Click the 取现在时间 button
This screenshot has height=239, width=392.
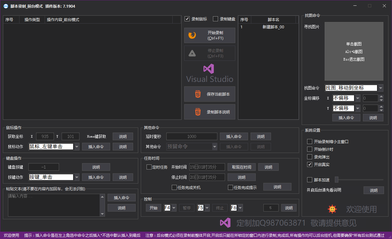click(x=242, y=167)
